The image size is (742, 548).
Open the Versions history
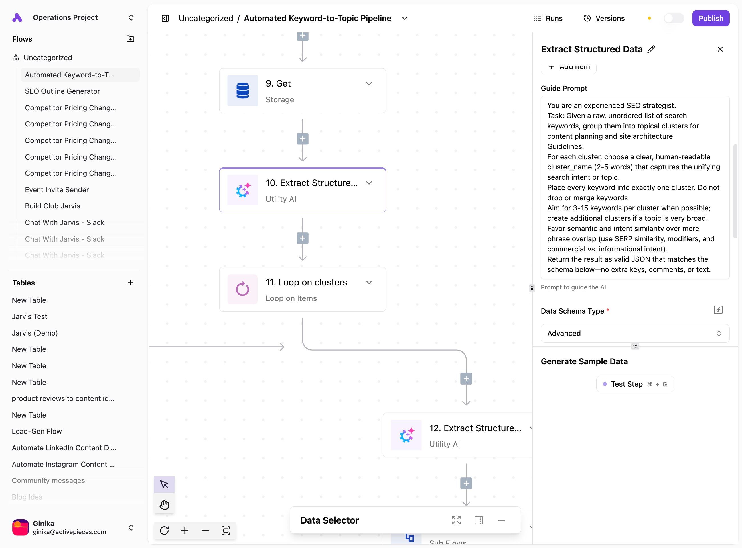click(x=604, y=18)
